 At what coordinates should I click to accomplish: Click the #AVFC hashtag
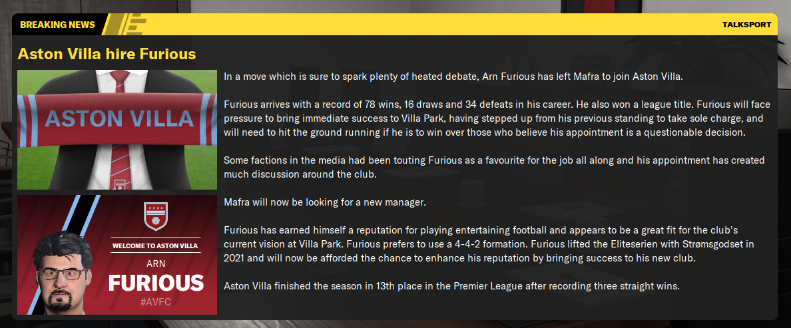pyautogui.click(x=156, y=303)
